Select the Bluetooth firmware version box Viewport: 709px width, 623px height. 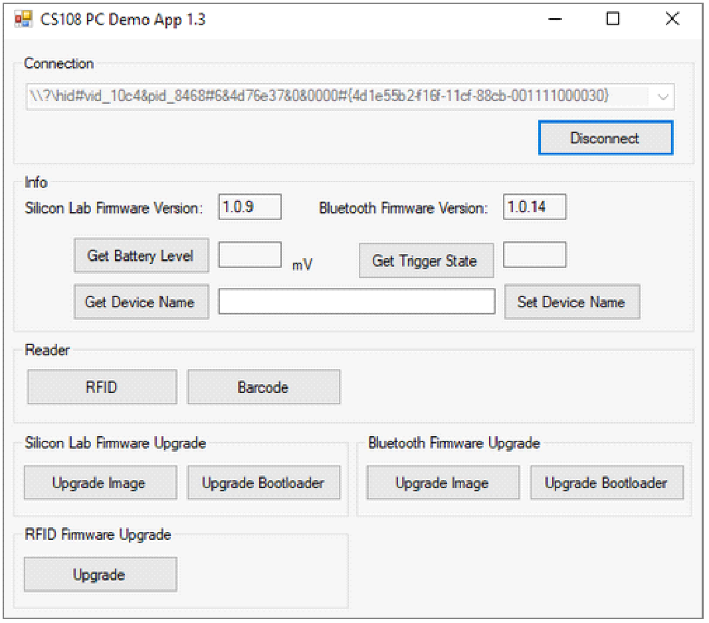click(x=534, y=207)
